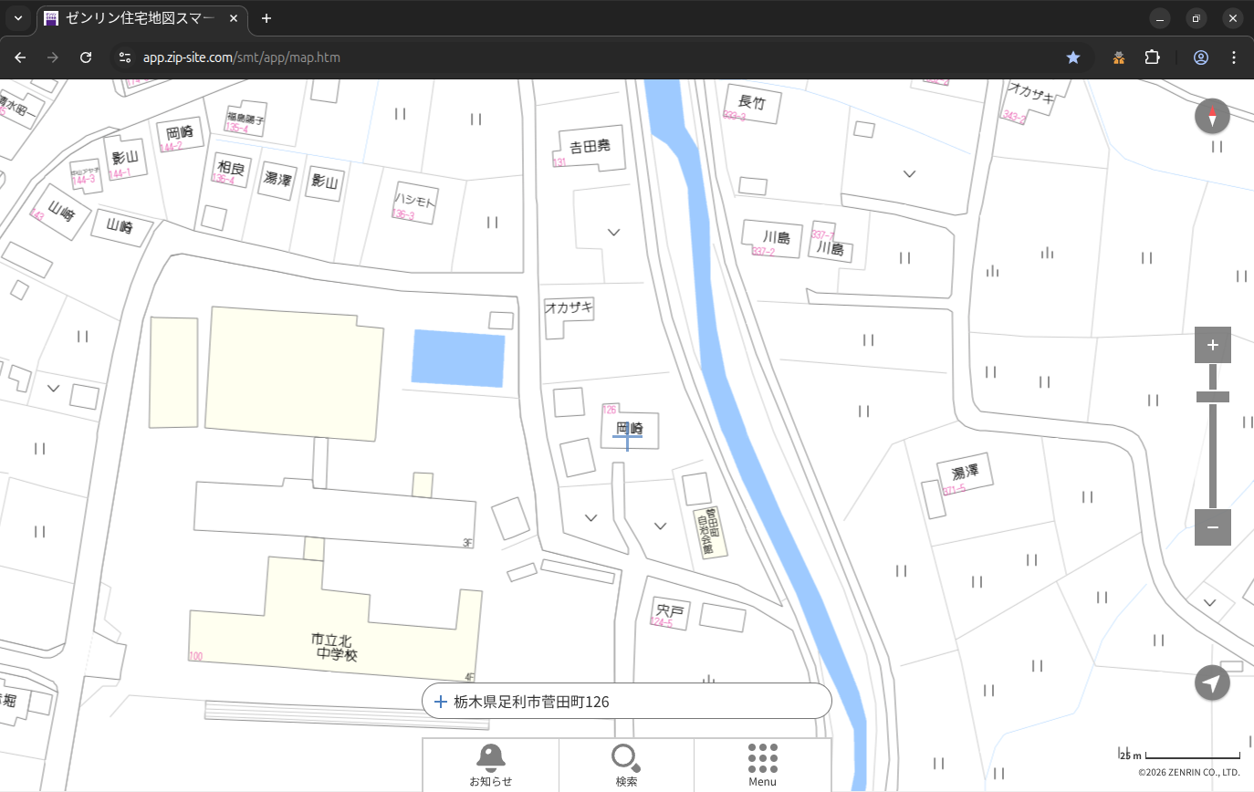Reload the map page
The height and width of the screenshot is (792, 1254).
[x=86, y=57]
